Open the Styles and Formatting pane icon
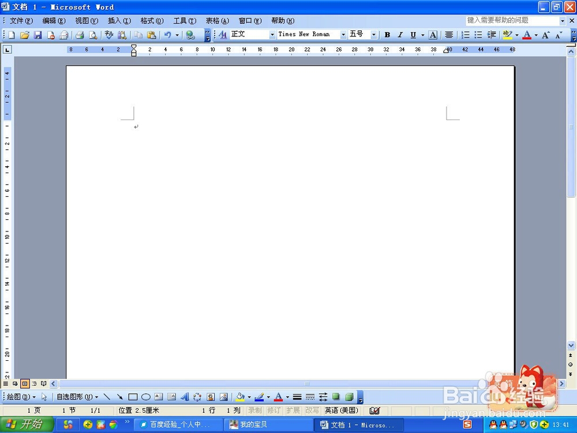577x433 pixels. click(223, 35)
